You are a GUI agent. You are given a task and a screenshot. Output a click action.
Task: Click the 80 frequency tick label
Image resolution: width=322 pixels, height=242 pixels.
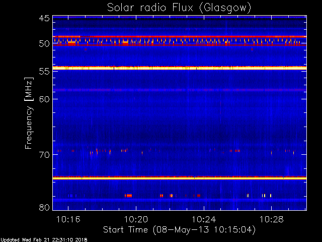pos(44,207)
